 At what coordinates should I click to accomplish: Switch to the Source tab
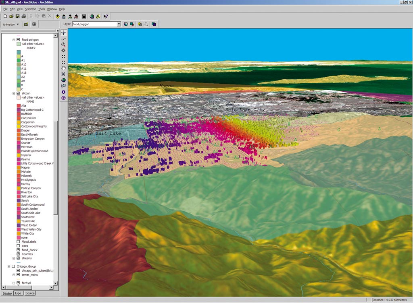point(30,293)
